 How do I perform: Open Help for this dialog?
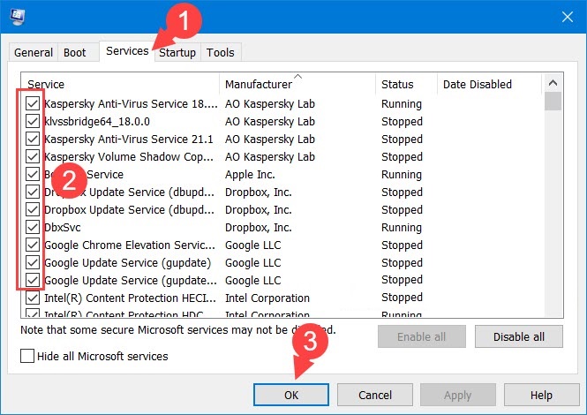[541, 395]
